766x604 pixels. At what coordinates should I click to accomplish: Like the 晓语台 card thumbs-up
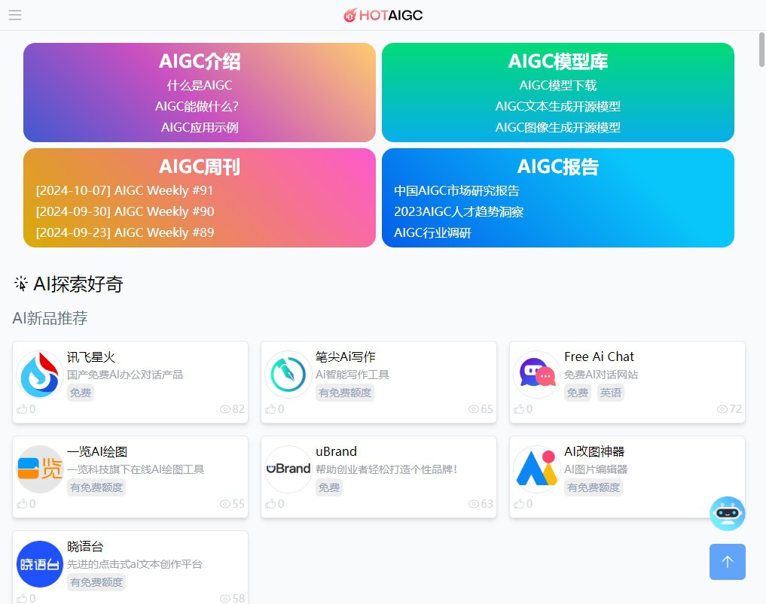pos(22,598)
